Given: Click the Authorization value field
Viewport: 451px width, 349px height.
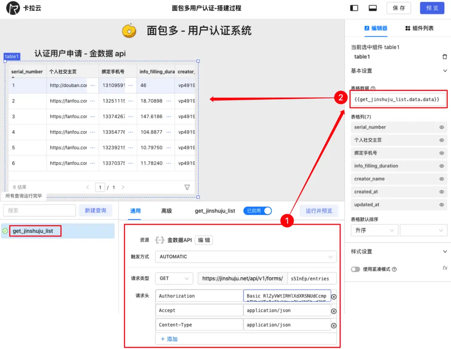Looking at the screenshot, I should coord(287,296).
